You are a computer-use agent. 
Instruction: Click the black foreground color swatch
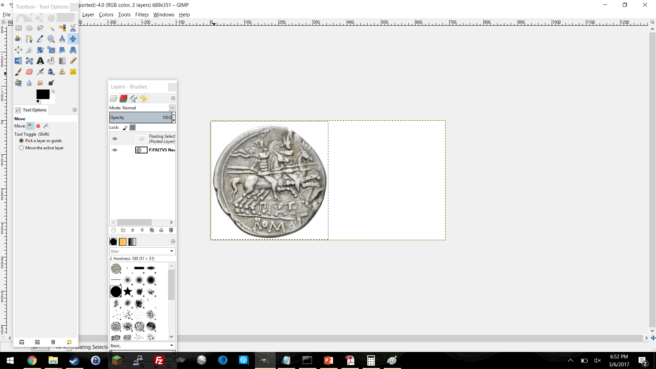[43, 94]
